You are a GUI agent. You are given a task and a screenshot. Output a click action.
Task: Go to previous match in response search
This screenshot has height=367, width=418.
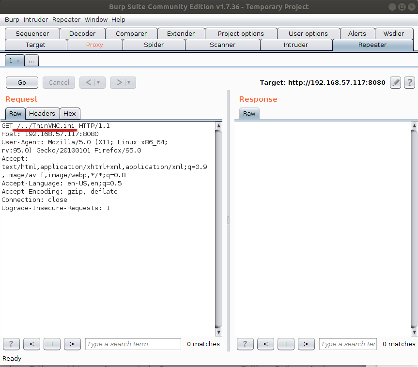coord(265,344)
